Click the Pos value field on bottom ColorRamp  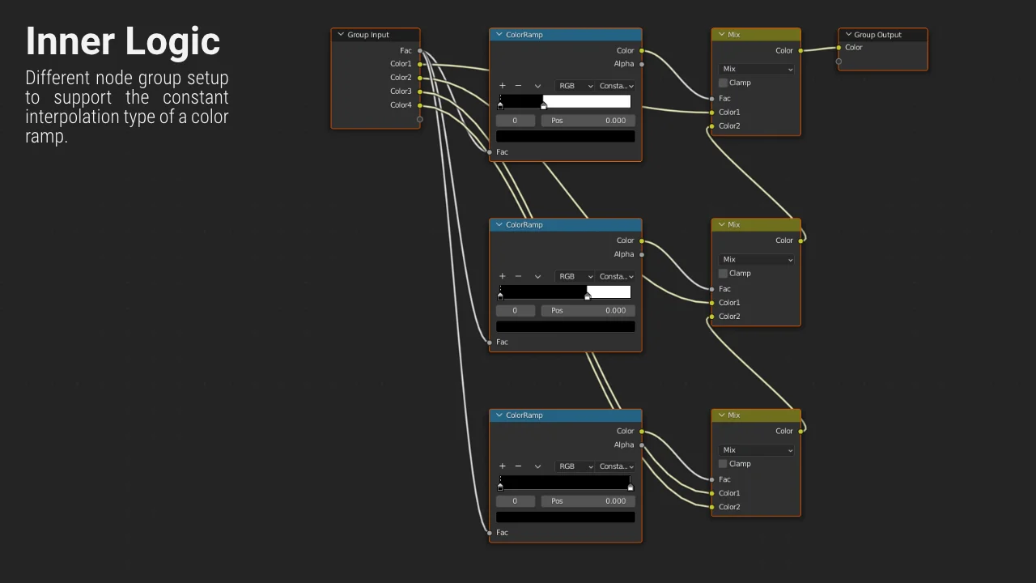(587, 500)
